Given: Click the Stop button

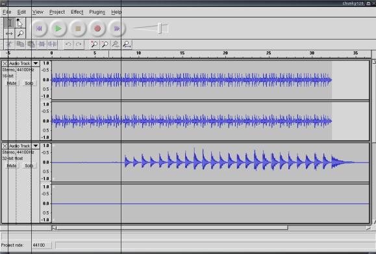Looking at the screenshot, I should [x=78, y=29].
